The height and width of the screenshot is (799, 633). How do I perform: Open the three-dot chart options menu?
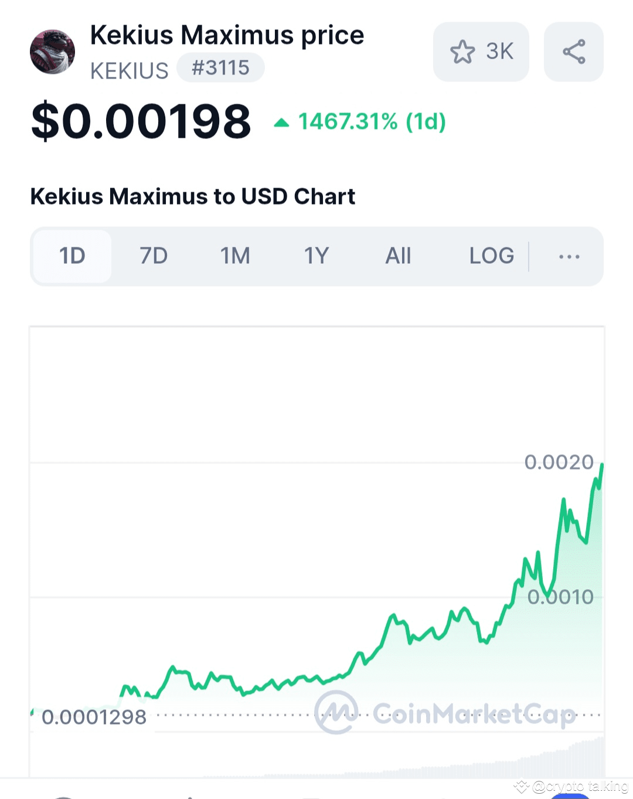569,257
